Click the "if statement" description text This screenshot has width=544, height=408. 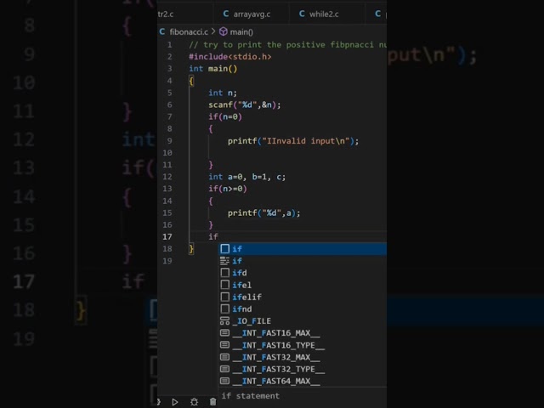[251, 396]
